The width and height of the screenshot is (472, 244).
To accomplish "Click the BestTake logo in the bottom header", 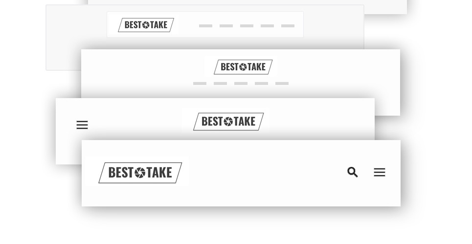I will tap(140, 173).
